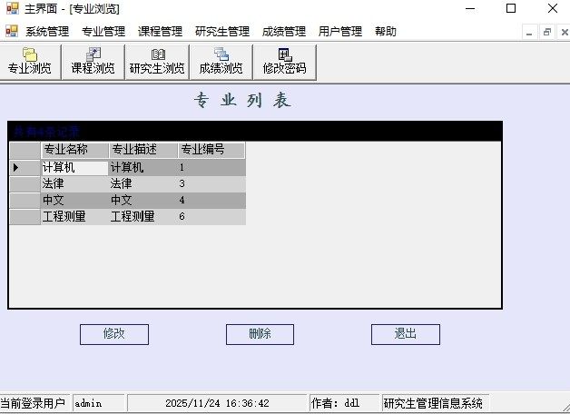
Task: Click the admin user status bar entry
Action: pos(98,403)
